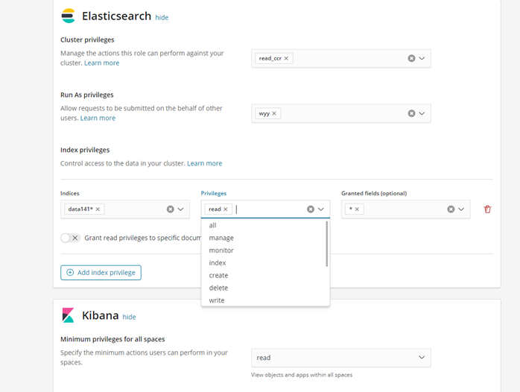Hide the Kibana section

[129, 317]
